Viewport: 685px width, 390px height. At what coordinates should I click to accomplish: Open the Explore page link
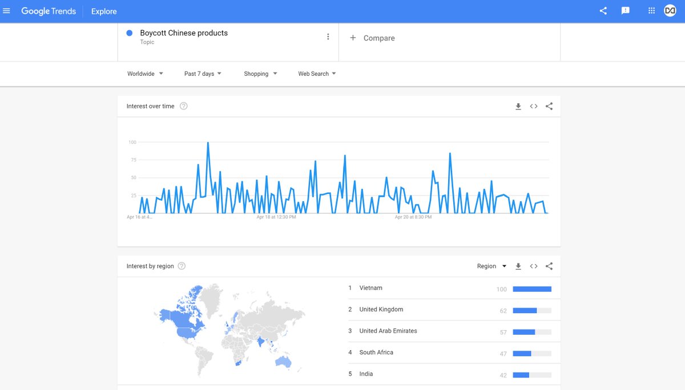[x=104, y=11]
